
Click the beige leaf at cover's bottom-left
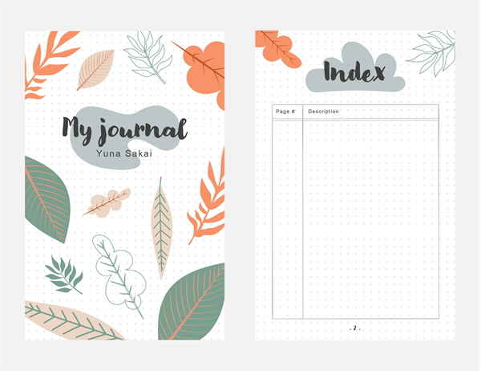[71, 321]
